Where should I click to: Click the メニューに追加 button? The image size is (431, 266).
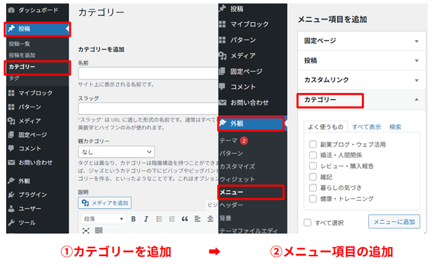(393, 222)
